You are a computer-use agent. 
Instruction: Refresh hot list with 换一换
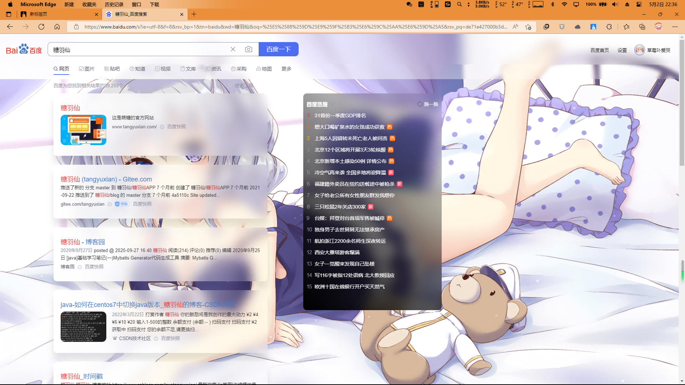click(428, 104)
